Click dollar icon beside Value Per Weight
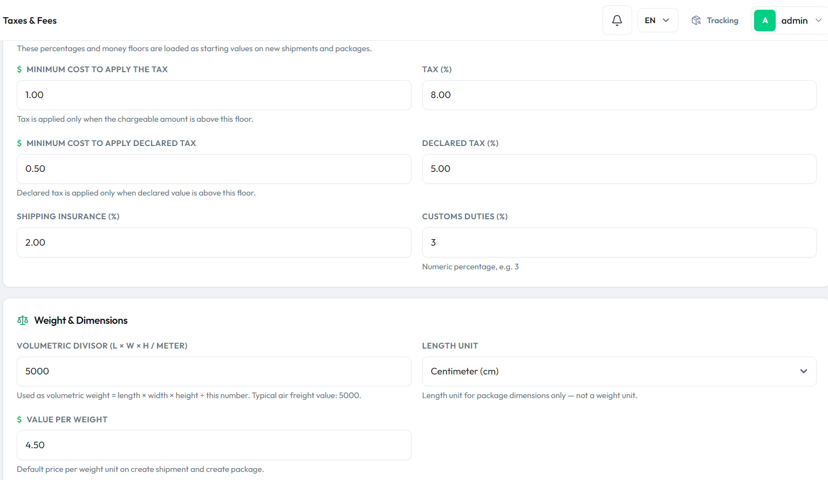This screenshot has height=480, width=828. (x=19, y=420)
